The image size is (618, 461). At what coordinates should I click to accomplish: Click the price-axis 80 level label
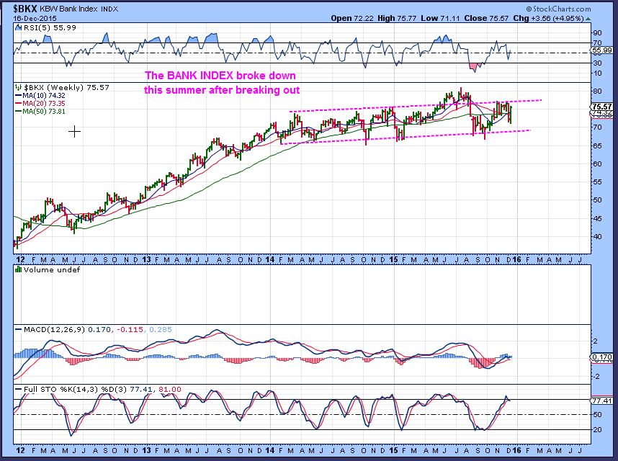coord(598,91)
